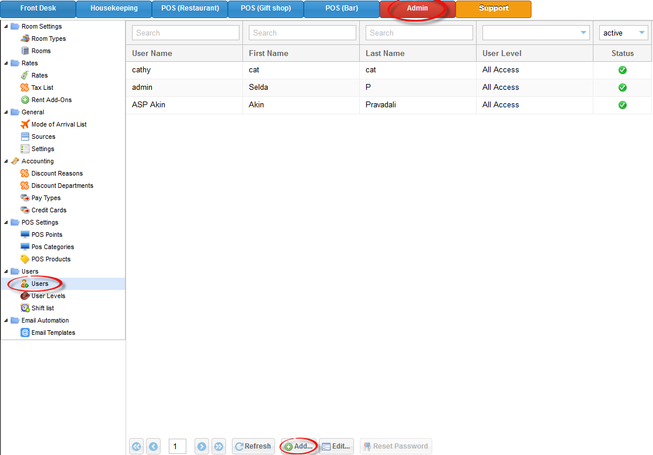Image resolution: width=653 pixels, height=455 pixels.
Task: Open the POS (Restaurant) tab
Action: (x=190, y=9)
